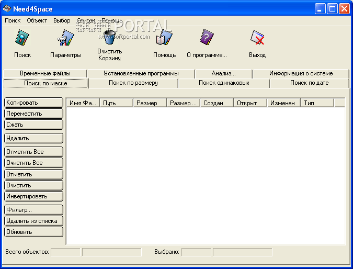Image resolution: width=353 pixels, height=269 pixels.
Task: Sort by Имя Фа... column header
Action: tap(83, 103)
